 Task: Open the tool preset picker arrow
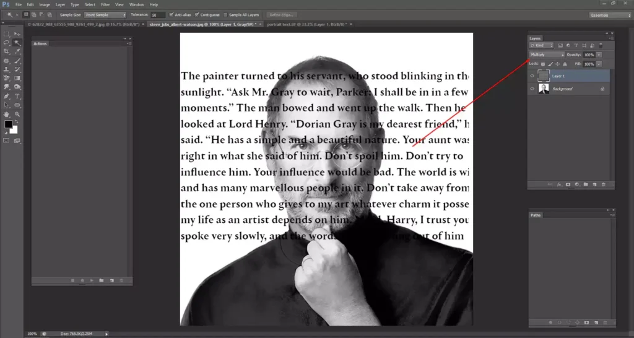[x=17, y=15]
